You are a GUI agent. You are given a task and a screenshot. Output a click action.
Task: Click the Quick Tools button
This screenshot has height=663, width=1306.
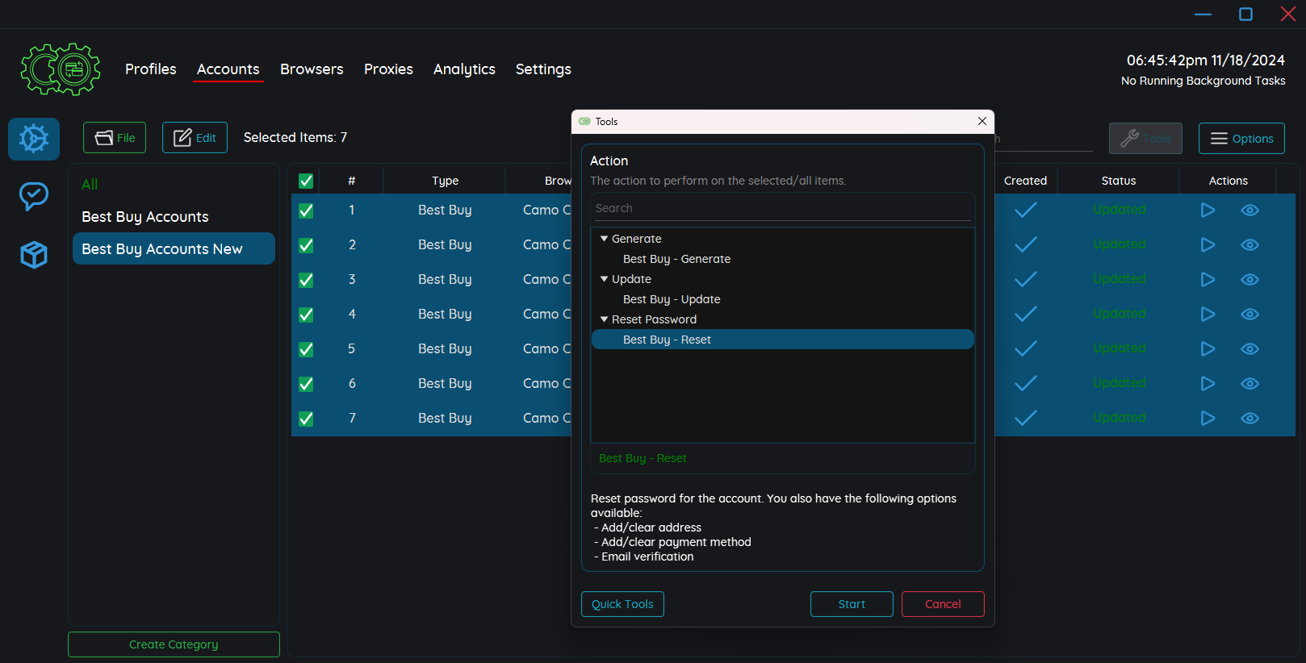point(622,604)
